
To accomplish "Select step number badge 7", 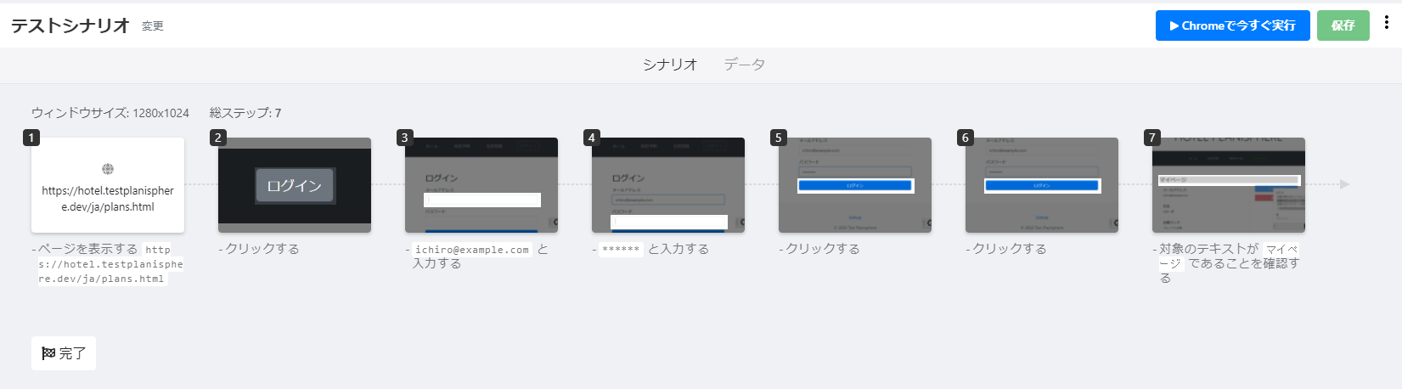I will 1152,138.
